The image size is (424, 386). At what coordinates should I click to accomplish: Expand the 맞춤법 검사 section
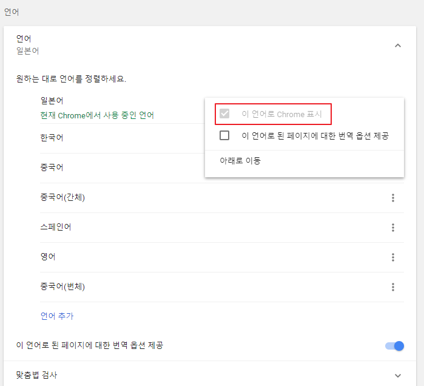pos(398,376)
